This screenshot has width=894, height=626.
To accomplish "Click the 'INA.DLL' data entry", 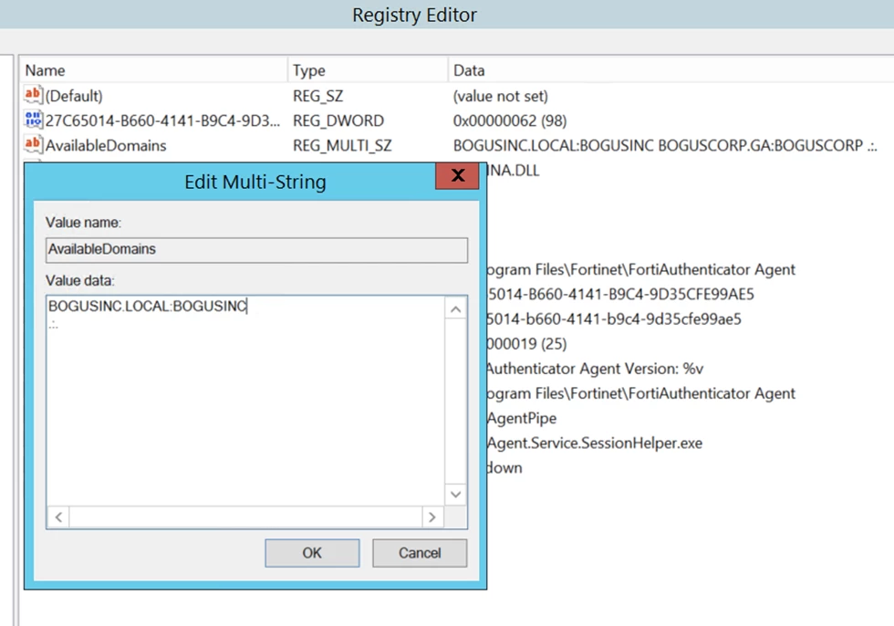I will click(514, 171).
